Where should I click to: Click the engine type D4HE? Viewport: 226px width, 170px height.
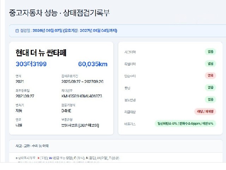click(66, 111)
